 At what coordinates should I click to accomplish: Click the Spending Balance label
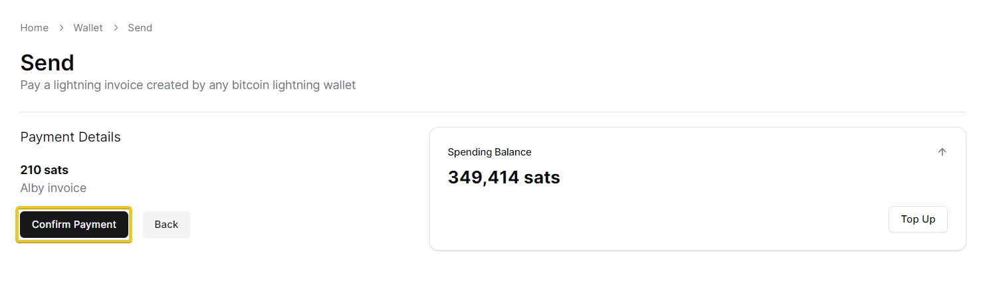pyautogui.click(x=489, y=152)
